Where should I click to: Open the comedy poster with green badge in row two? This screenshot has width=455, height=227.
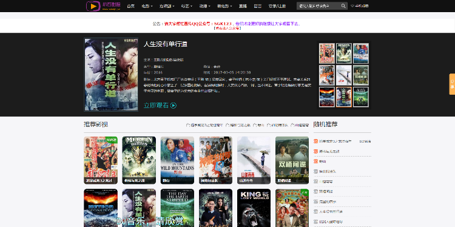click(292, 208)
